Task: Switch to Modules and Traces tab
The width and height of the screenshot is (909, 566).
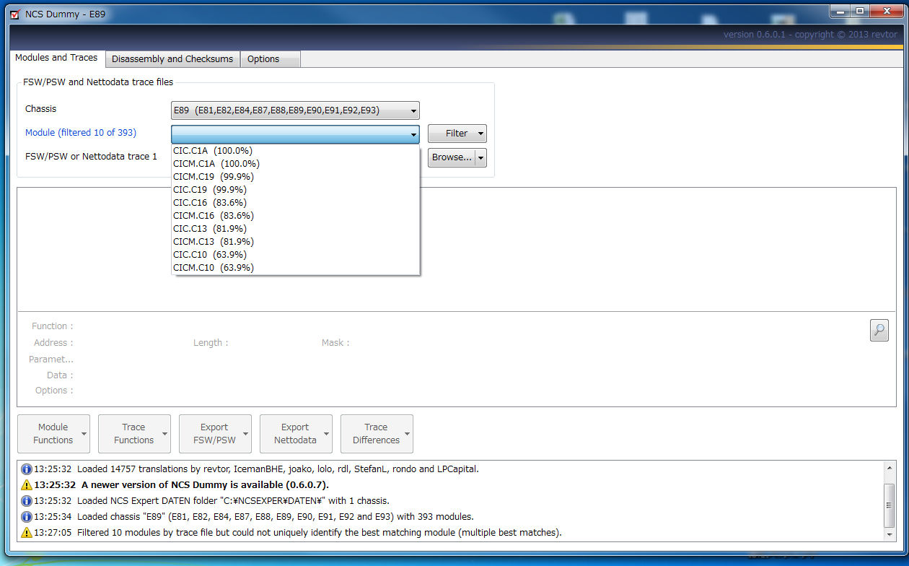Action: tap(56, 58)
